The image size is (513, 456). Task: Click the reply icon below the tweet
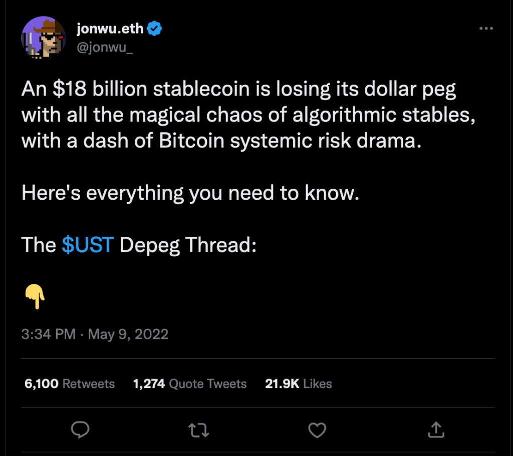(x=80, y=429)
